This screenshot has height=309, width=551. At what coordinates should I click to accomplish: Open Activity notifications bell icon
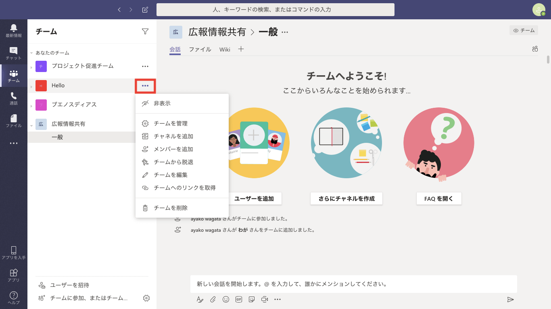(13, 31)
